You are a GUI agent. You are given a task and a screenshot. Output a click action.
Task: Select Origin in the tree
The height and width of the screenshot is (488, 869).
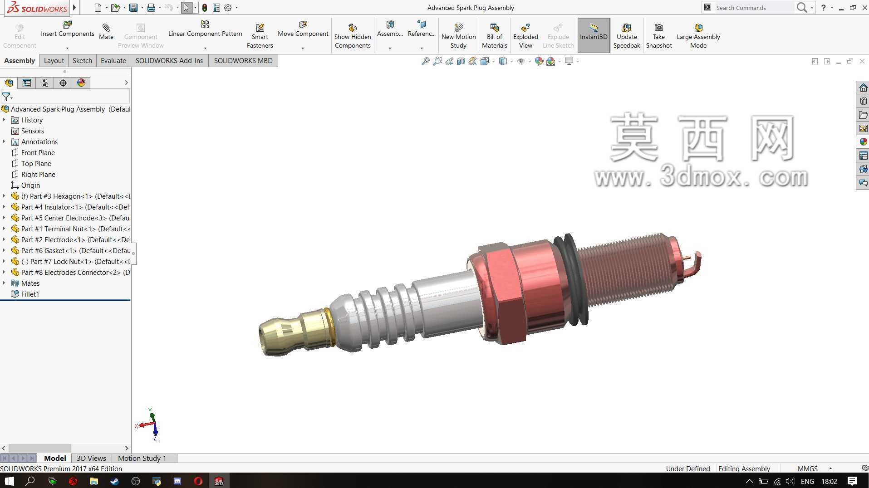point(25,185)
